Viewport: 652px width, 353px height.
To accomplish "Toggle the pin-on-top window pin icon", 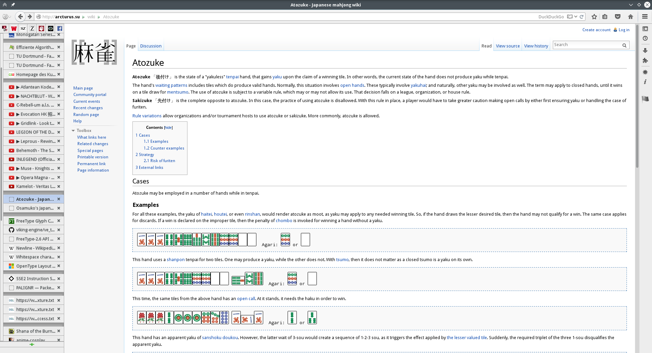I will (x=13, y=5).
